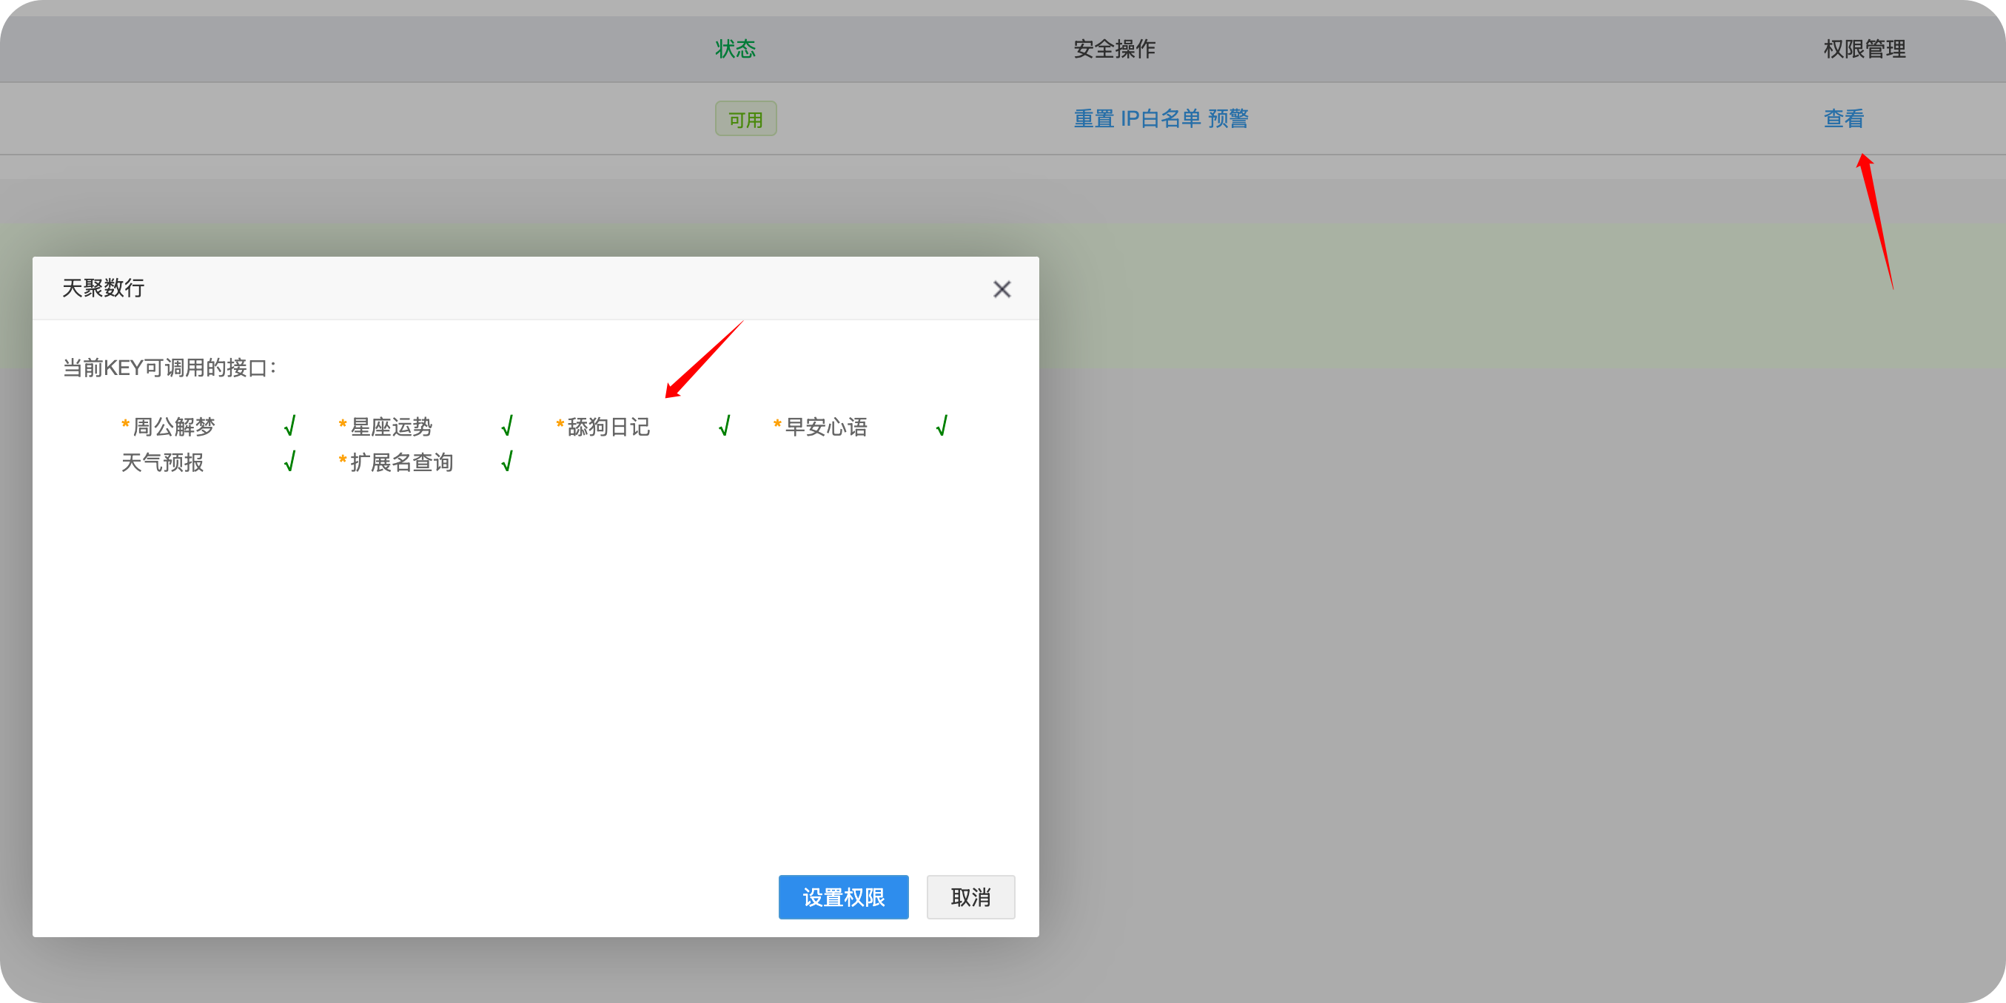2006x1003 pixels.
Task: Select the 周公解梦 interface entry
Action: [173, 428]
